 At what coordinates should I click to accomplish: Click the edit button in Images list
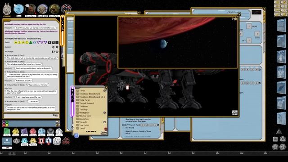coord(104,132)
